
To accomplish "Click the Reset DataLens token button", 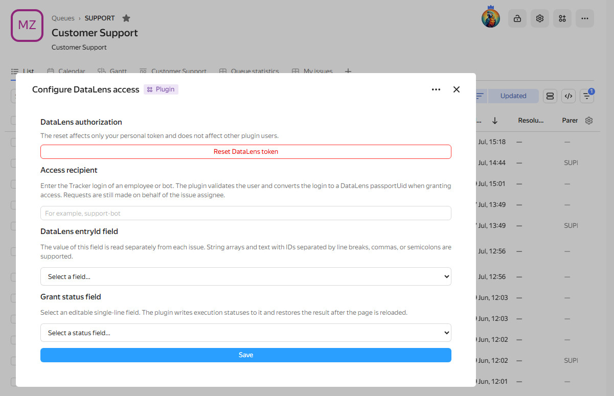I will (x=246, y=152).
